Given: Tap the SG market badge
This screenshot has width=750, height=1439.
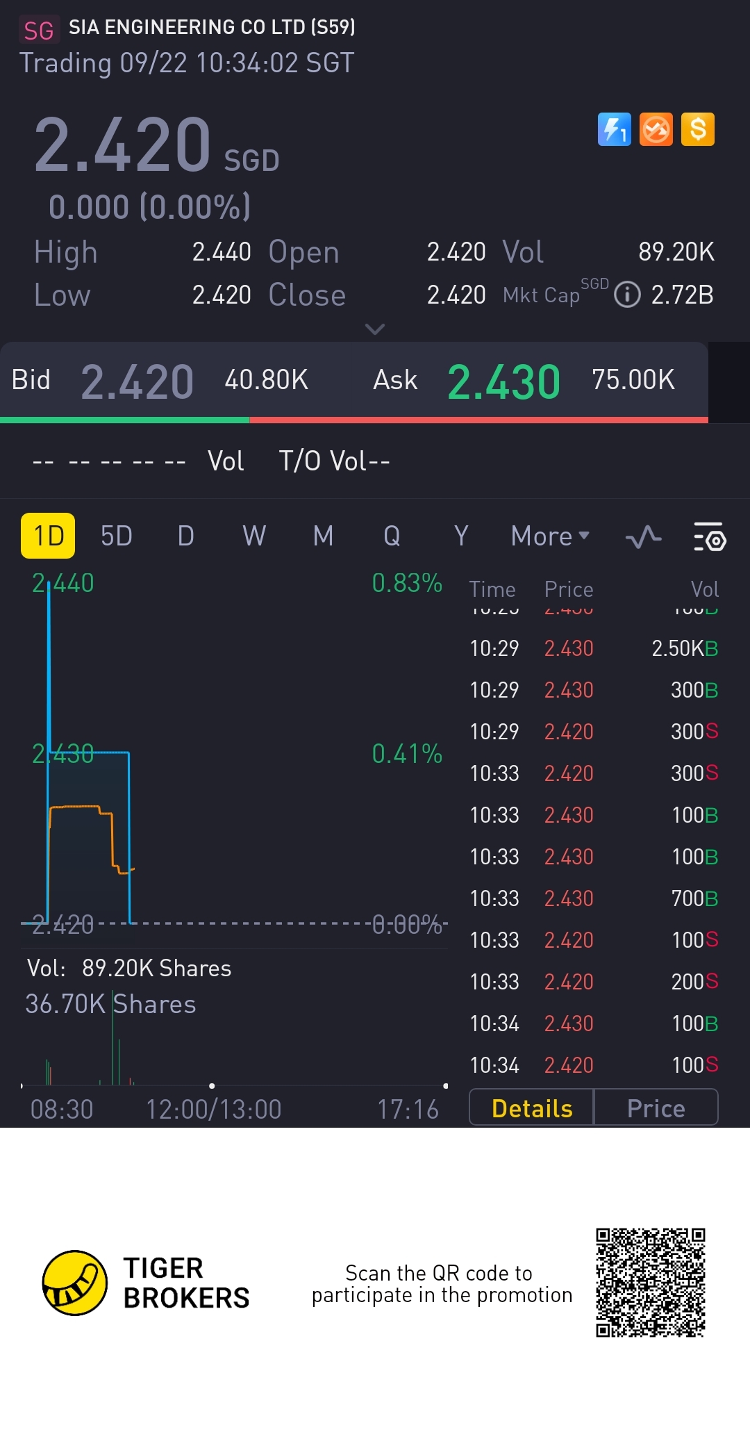Looking at the screenshot, I should [39, 30].
